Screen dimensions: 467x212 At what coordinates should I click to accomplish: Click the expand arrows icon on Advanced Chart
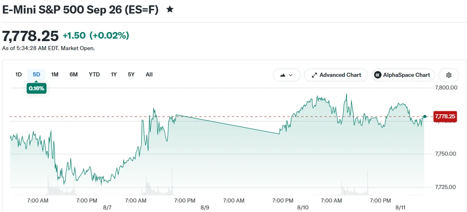[x=314, y=75]
